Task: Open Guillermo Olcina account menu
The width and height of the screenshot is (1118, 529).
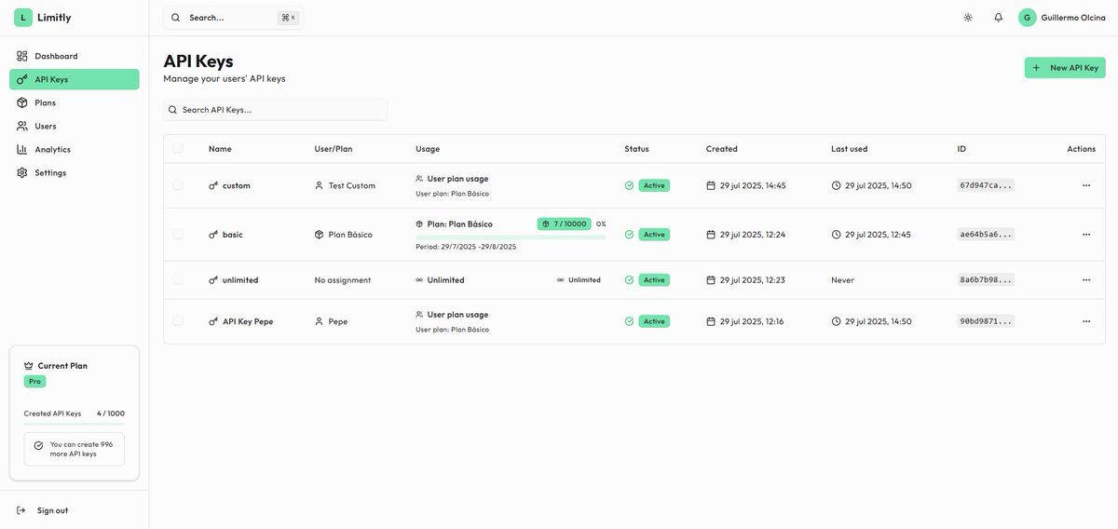Action: click(1062, 18)
